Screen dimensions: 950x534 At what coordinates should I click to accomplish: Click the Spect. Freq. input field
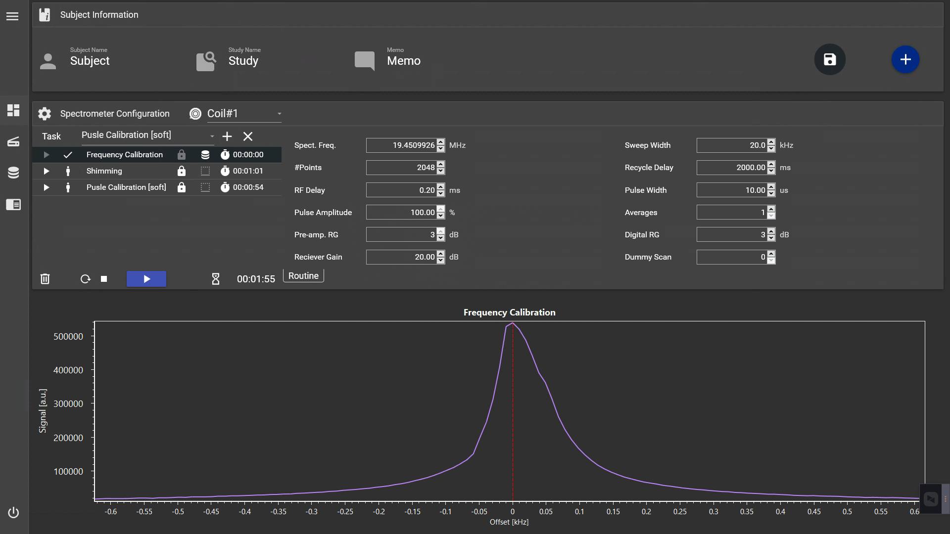point(401,145)
